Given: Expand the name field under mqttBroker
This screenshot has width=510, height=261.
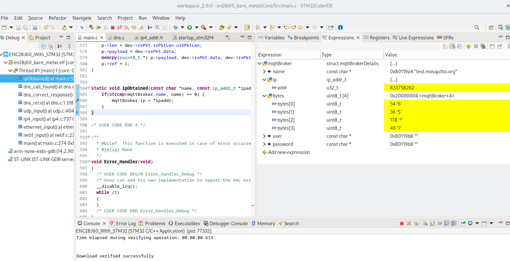Looking at the screenshot, I should pyautogui.click(x=264, y=72).
